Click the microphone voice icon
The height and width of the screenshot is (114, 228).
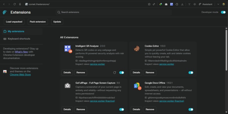(20, 4)
